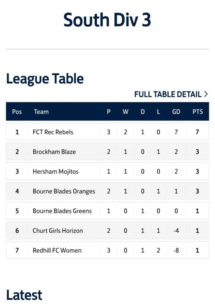Click Redhill FC Women team name
This screenshot has height=305, width=215.
click(57, 250)
